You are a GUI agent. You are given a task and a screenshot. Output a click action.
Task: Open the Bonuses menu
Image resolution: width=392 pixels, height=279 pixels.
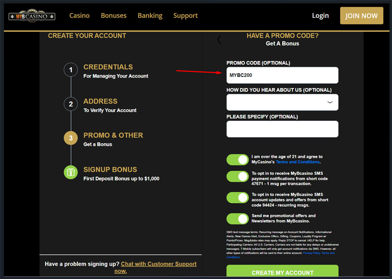(x=114, y=15)
